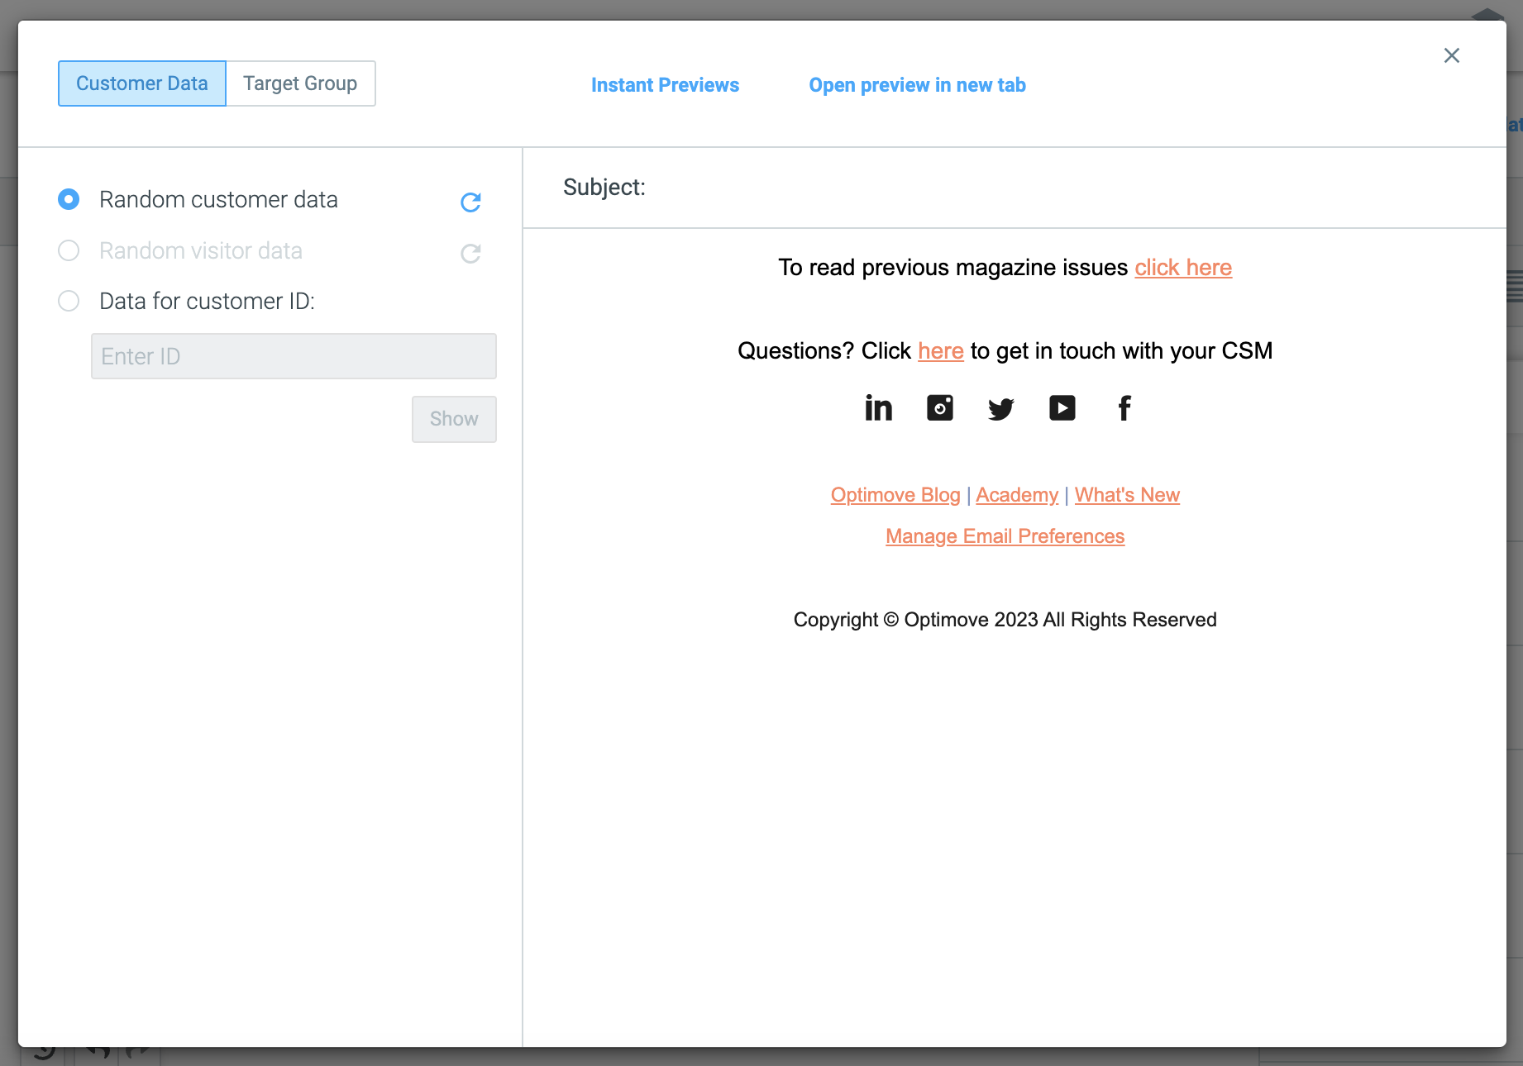Click 'here' to contact your CSM
This screenshot has height=1066, width=1523.
pos(941,351)
